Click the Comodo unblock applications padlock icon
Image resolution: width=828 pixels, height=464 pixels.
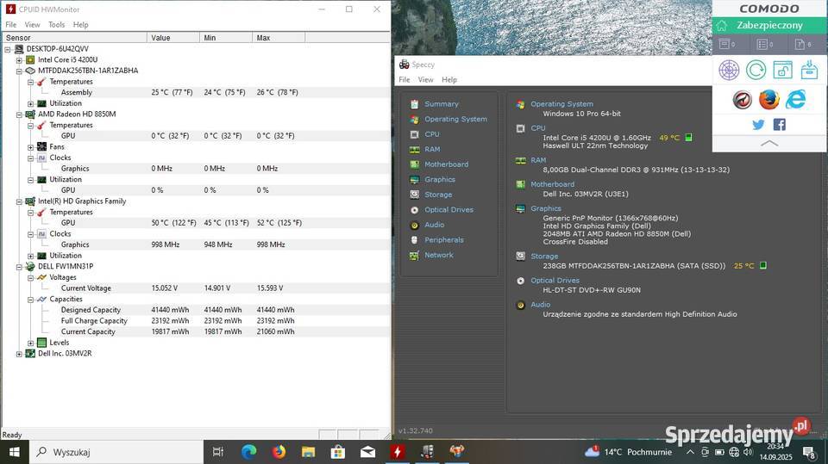tap(782, 71)
